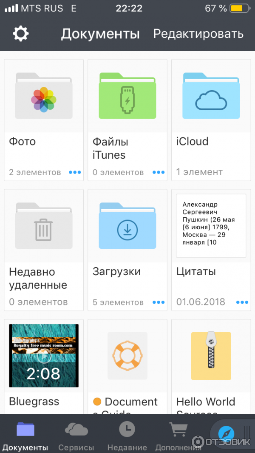Viewport: 255px width, 453px height.
Task: Open the Цитаты text document
Action: tap(211, 225)
